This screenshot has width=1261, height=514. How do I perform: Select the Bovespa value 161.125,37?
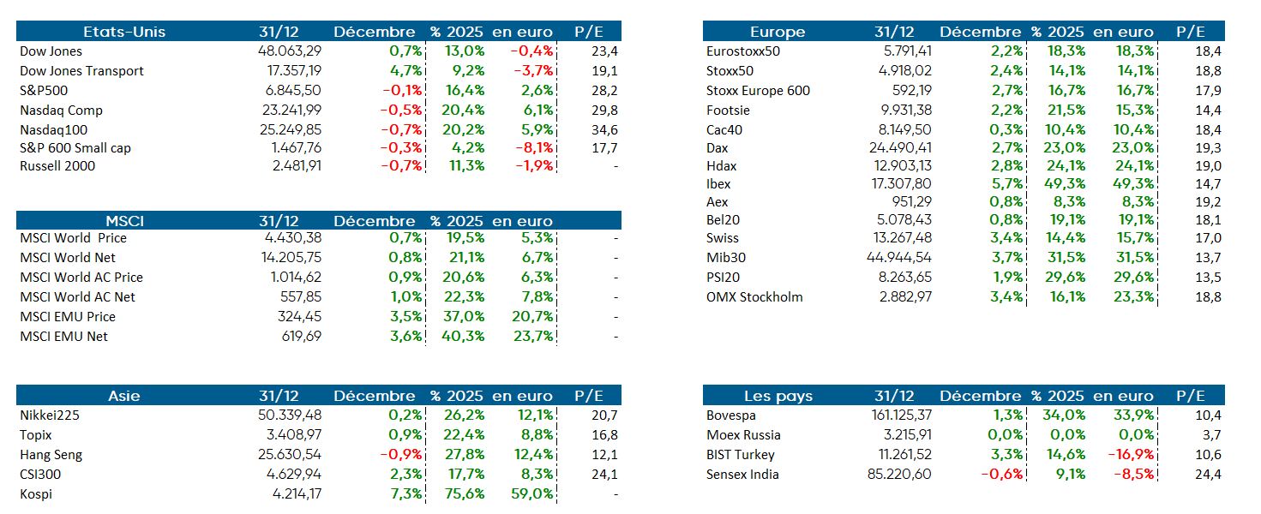[895, 415]
